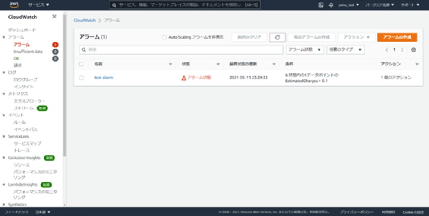The image size is (429, 216).
Task: Open the test-alarm link
Action: (103, 78)
